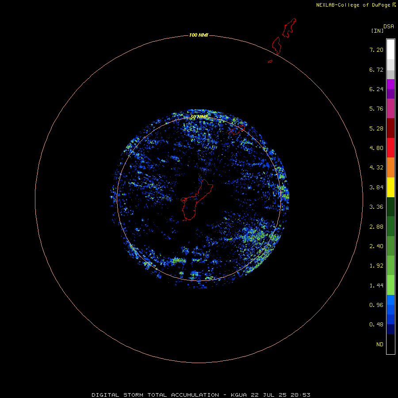This screenshot has height=398, width=398.
Task: Click the Guam island outline at center
Action: click(x=196, y=200)
